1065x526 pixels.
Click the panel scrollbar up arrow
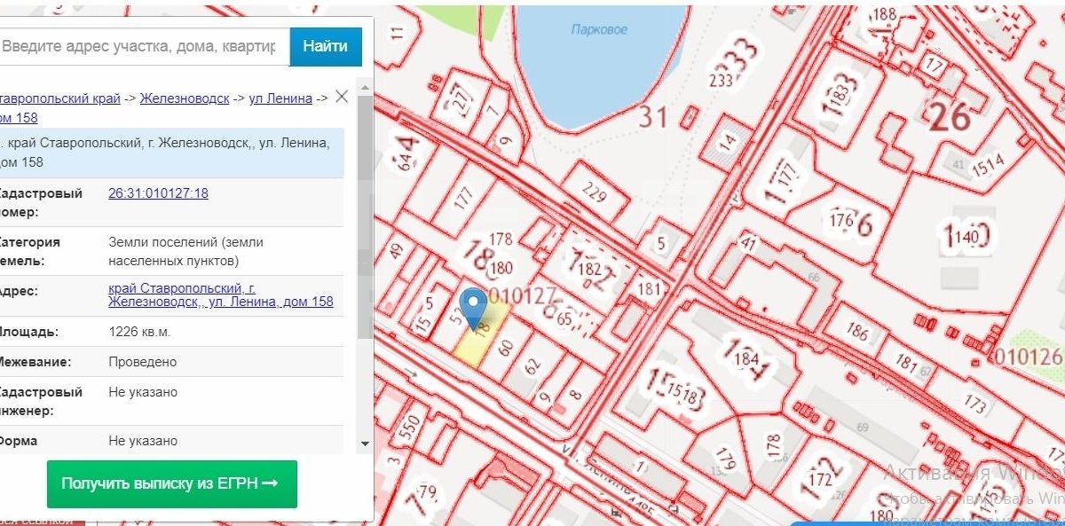coord(365,86)
